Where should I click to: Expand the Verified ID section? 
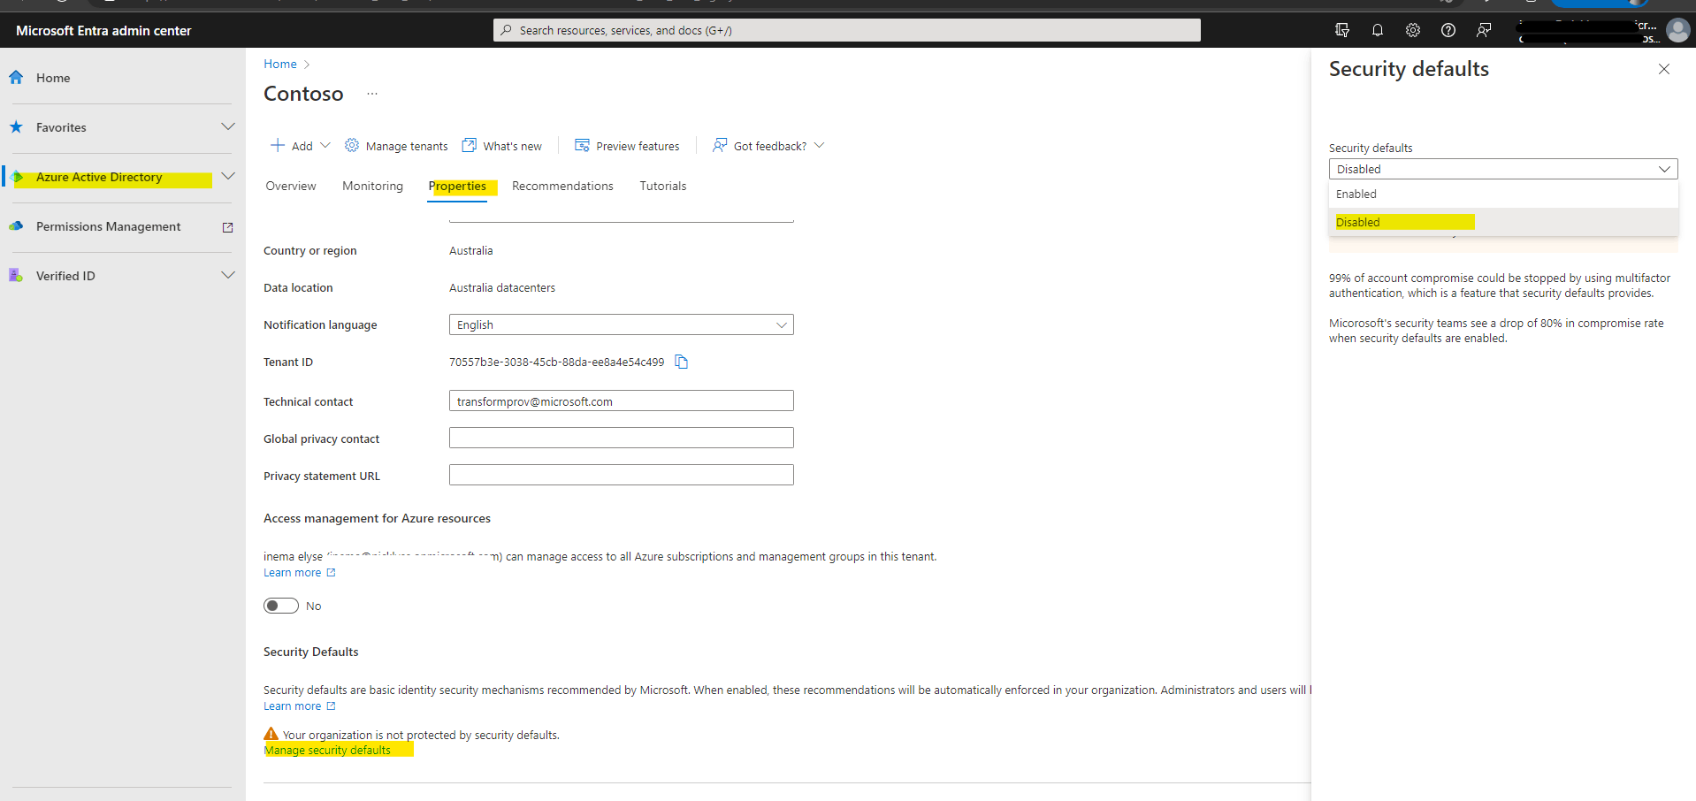(228, 275)
